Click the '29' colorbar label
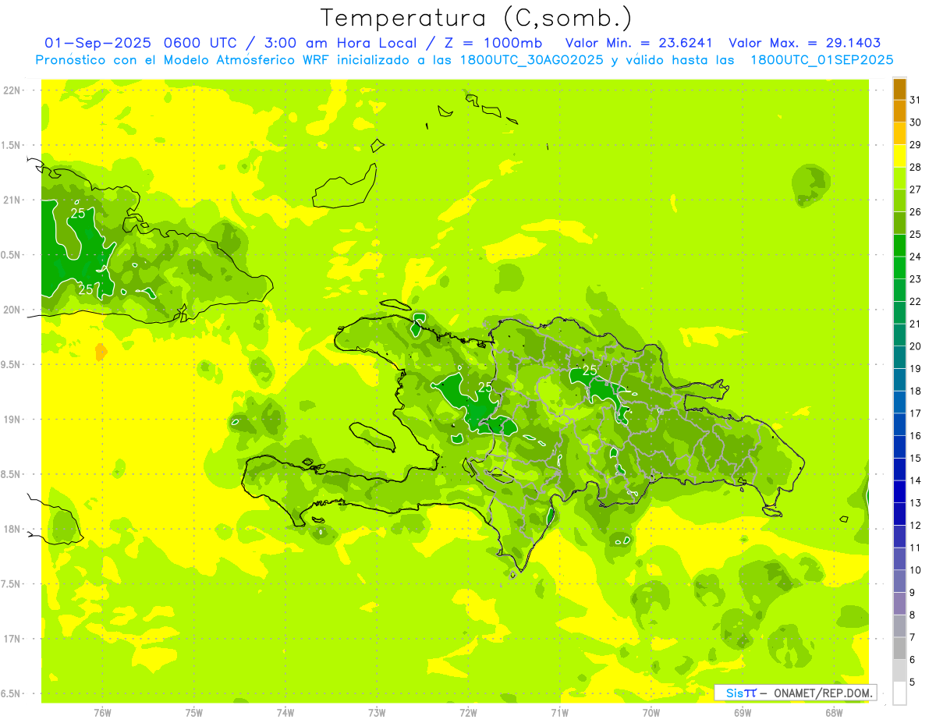The height and width of the screenshot is (723, 936). pos(916,144)
